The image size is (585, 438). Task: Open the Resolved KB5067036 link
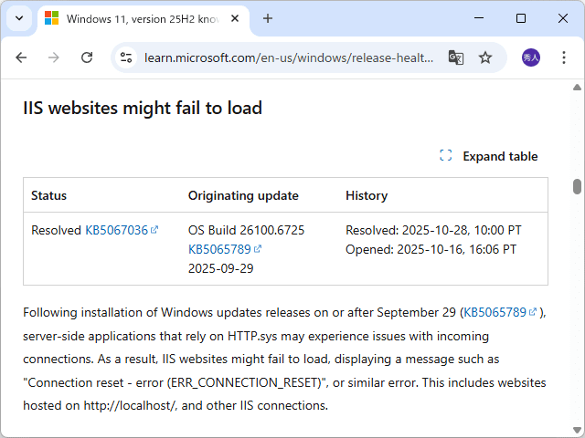point(117,230)
